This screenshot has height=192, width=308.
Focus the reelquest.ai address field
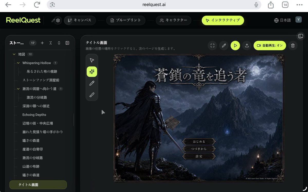point(154,5)
